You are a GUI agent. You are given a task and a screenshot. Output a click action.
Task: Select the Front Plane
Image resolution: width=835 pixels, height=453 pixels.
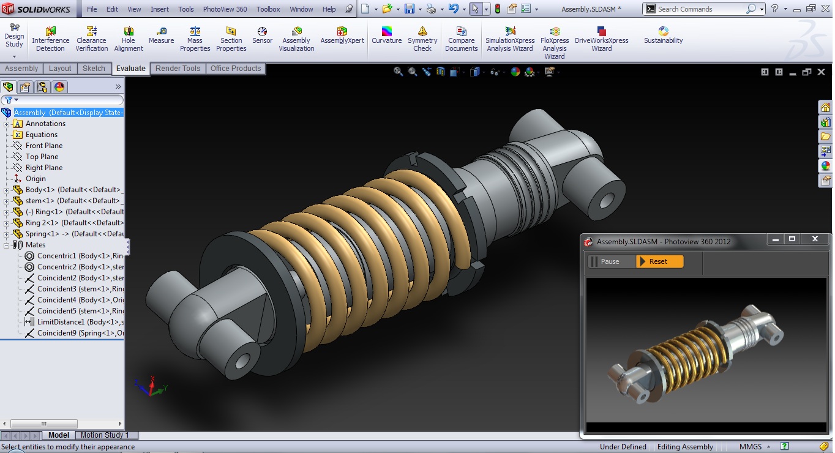coord(44,146)
